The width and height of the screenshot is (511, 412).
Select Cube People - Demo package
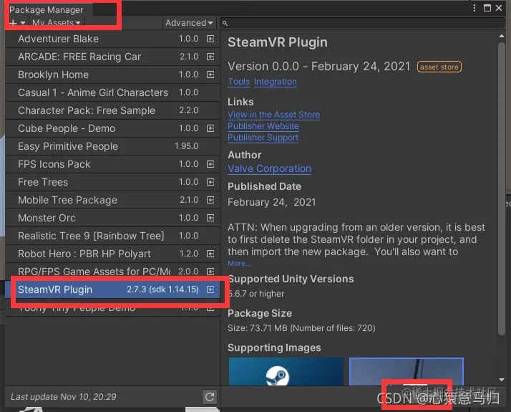tap(112, 128)
